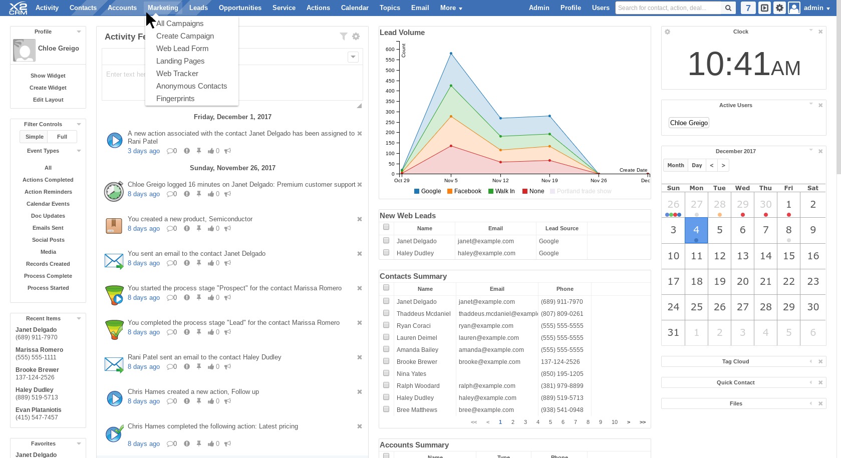Click the megaphone broadcast icon on the first feed item

[228, 151]
